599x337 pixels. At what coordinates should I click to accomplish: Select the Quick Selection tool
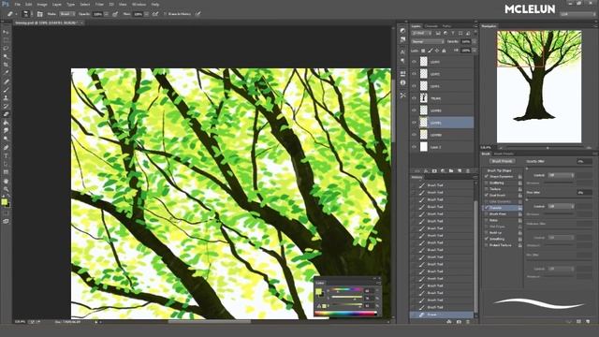pos(6,56)
